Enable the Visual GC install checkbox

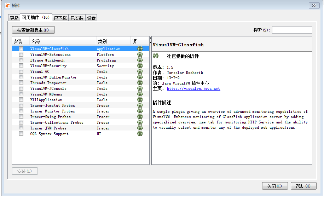[21, 71]
